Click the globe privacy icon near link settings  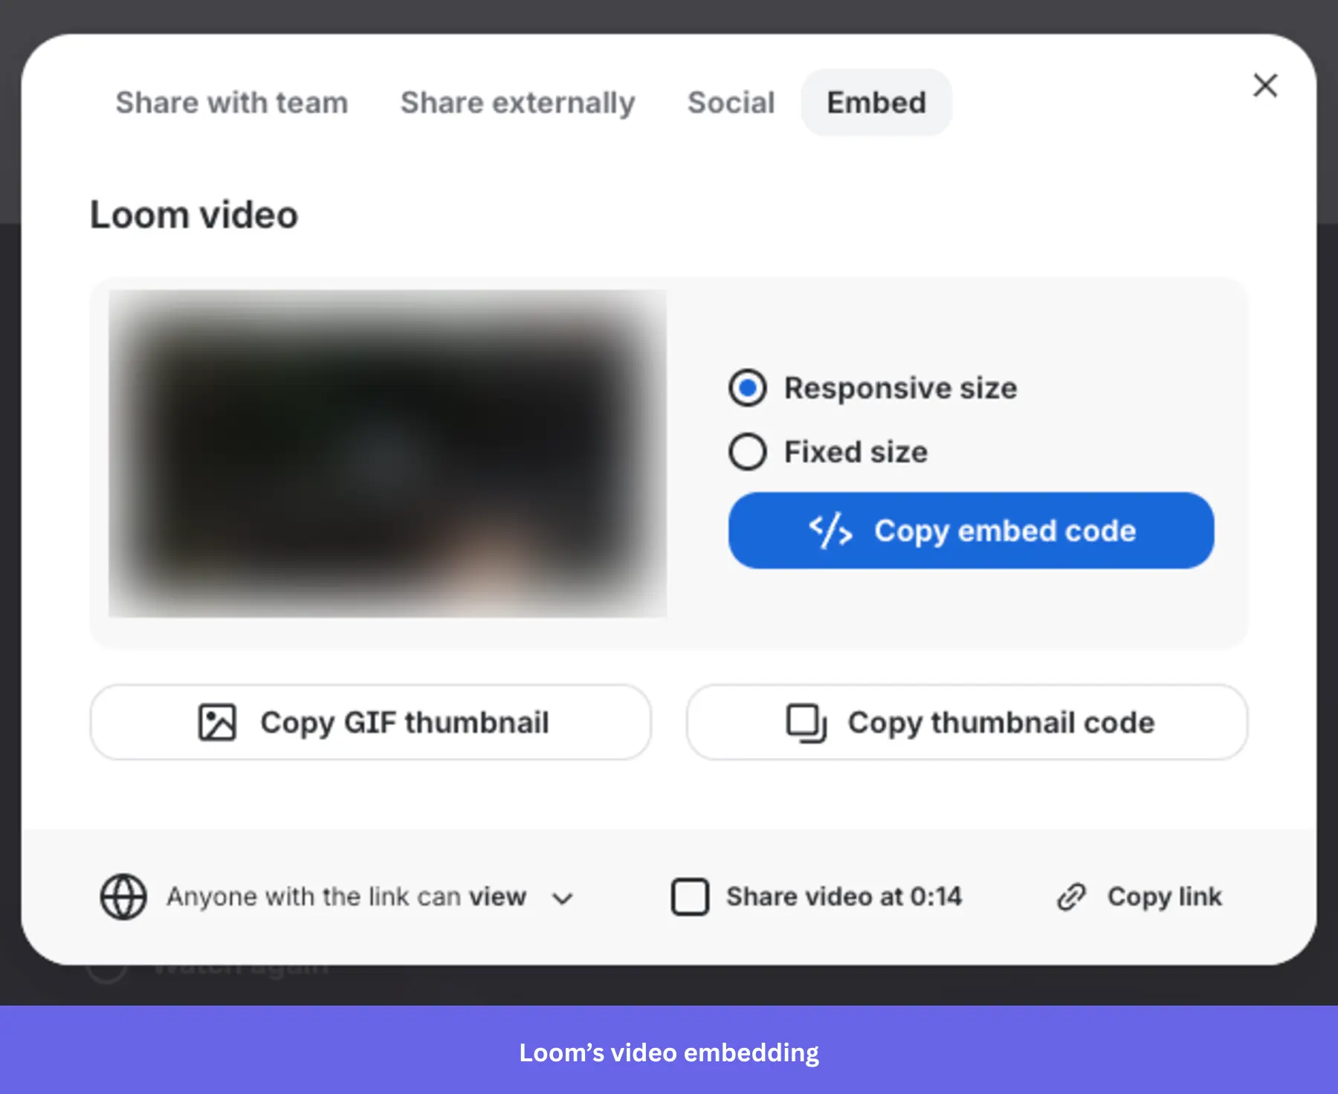point(123,896)
